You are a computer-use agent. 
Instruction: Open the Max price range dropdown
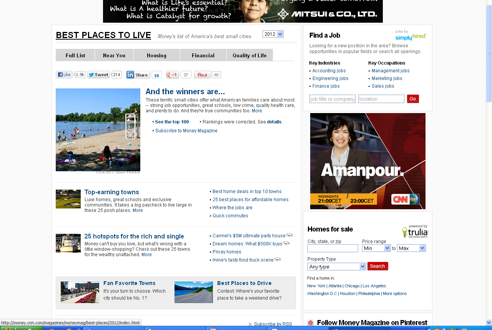pyautogui.click(x=411, y=248)
